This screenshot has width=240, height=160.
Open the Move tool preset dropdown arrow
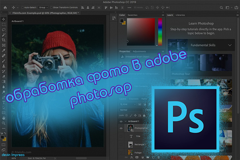coord(17,8)
